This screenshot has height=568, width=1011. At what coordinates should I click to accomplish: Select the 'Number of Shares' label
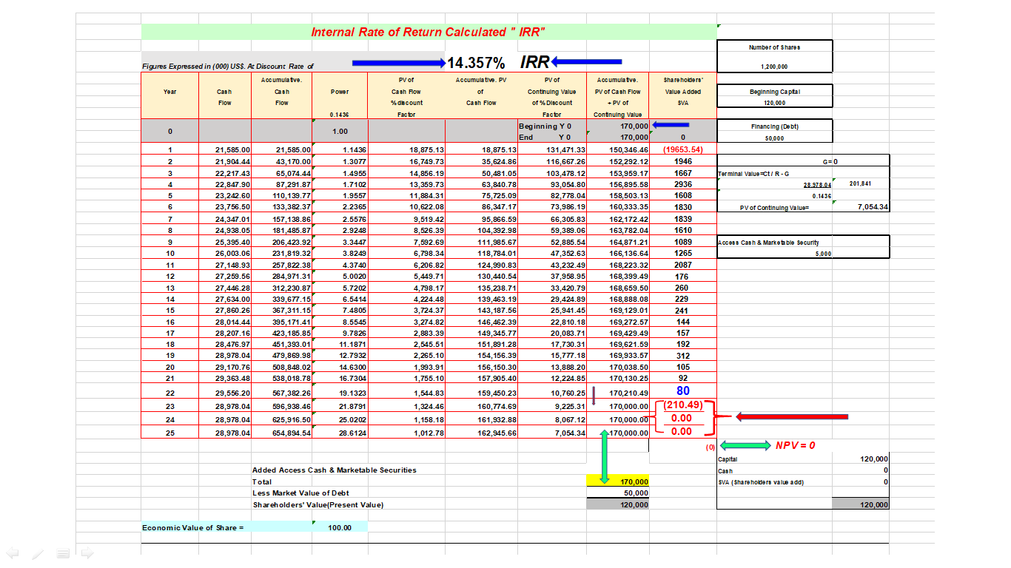pyautogui.click(x=774, y=47)
